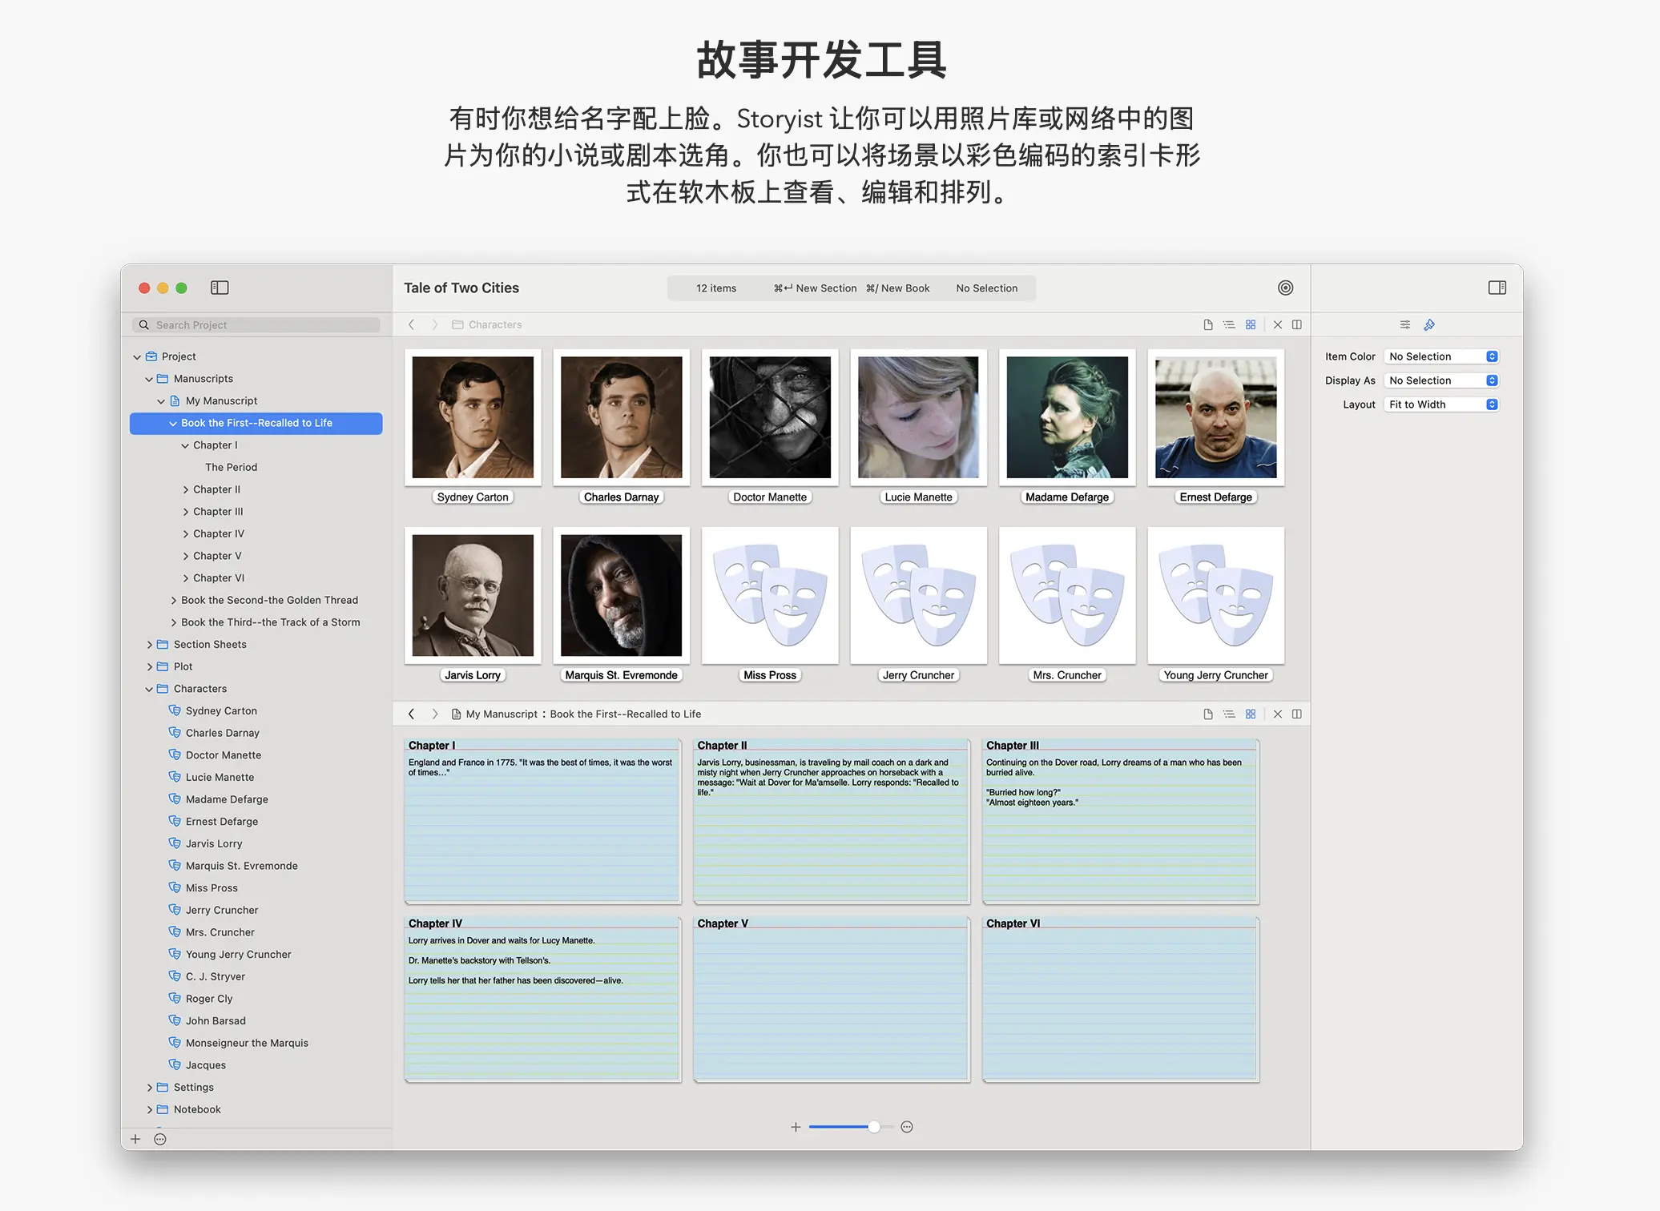Expand the Section Sheets folder
The image size is (1660, 1211).
point(149,645)
